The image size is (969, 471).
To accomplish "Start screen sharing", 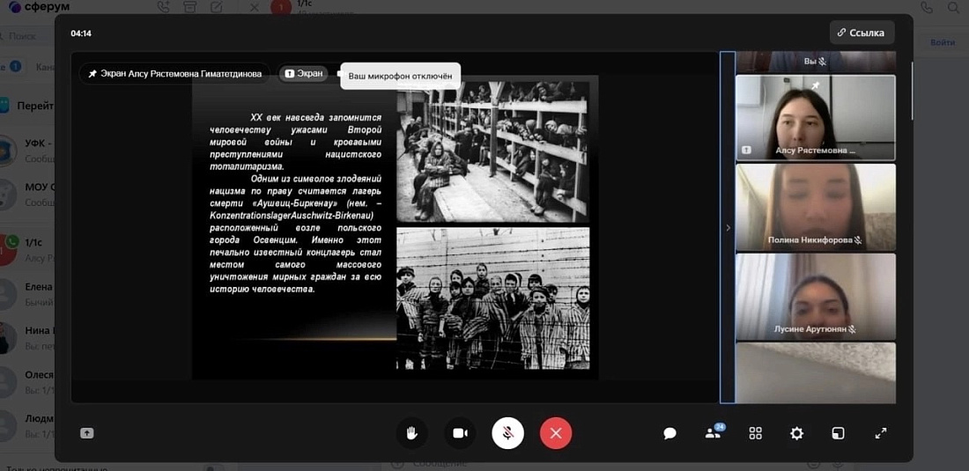I will [x=87, y=433].
